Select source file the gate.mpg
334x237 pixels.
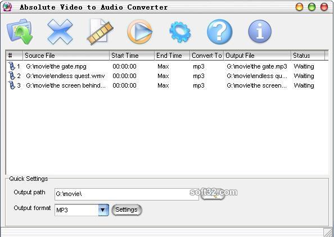tap(56, 66)
